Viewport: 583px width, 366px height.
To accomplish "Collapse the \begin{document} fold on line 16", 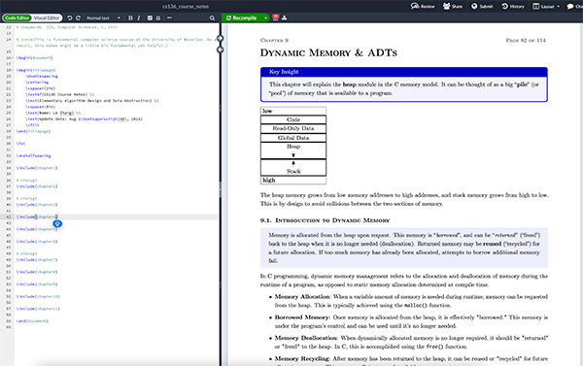I will click(x=13, y=58).
